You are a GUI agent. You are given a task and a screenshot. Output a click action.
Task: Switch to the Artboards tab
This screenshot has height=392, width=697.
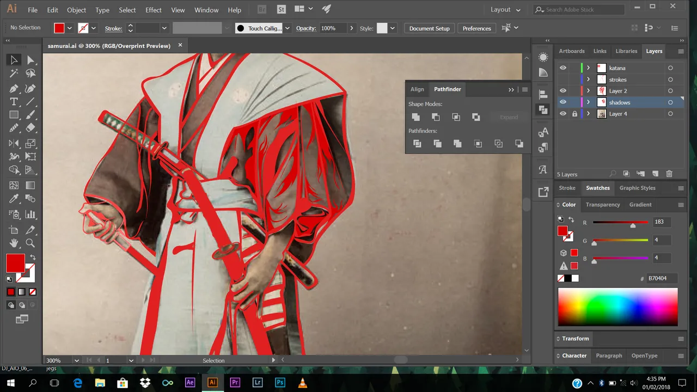point(572,51)
